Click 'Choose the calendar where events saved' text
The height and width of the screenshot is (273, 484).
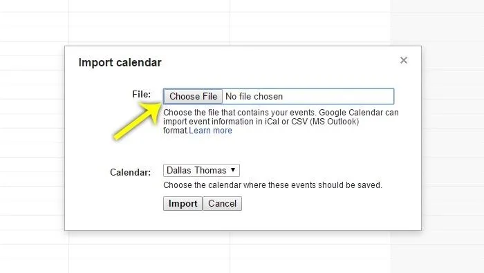[272, 185]
